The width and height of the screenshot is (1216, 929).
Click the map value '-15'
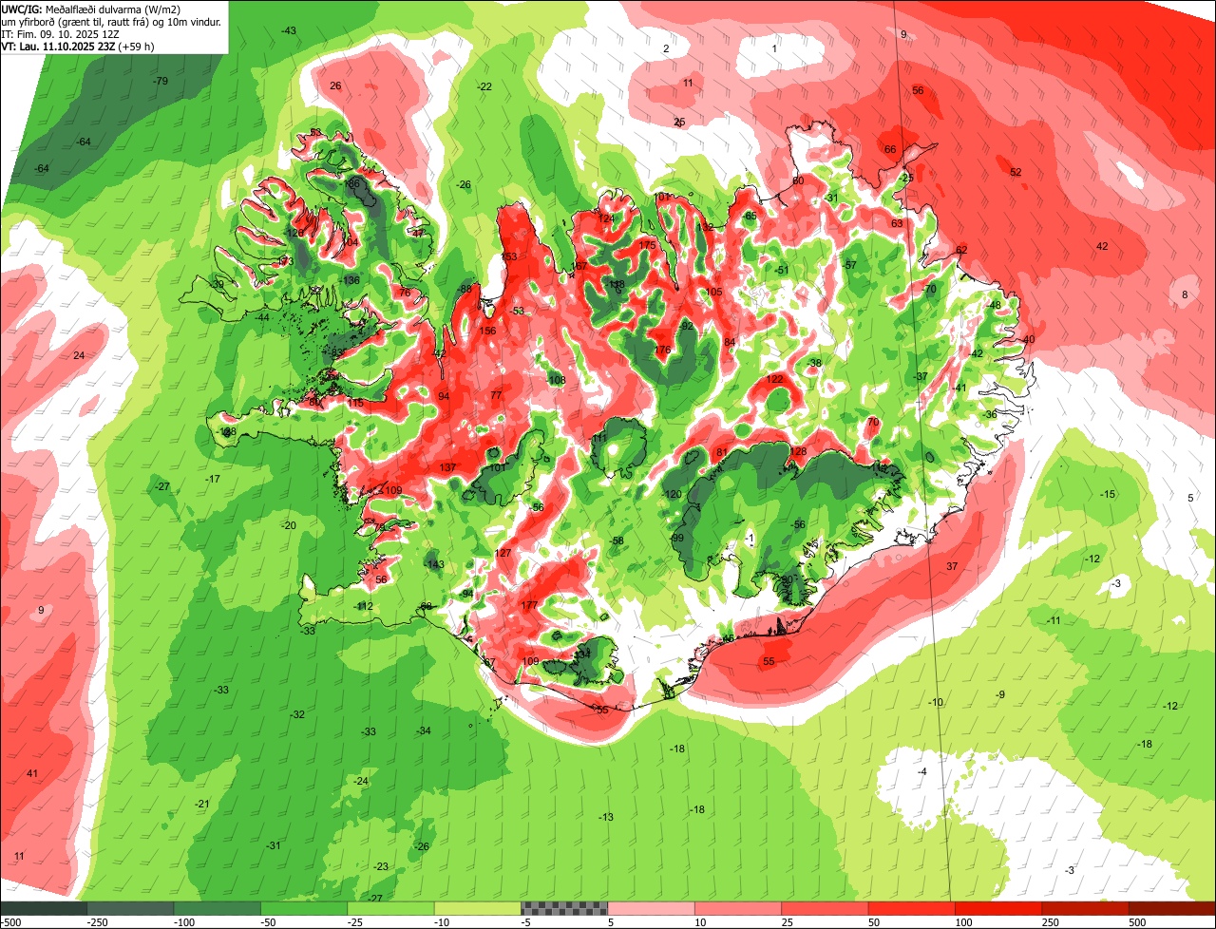[1107, 494]
